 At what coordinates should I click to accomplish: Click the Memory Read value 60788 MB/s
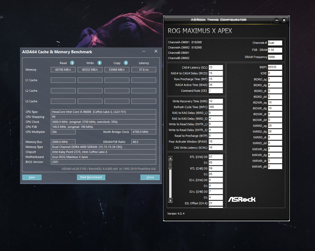point(63,70)
